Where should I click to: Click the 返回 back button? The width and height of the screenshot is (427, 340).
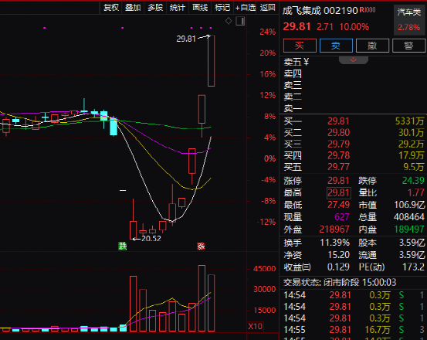[x=267, y=8]
